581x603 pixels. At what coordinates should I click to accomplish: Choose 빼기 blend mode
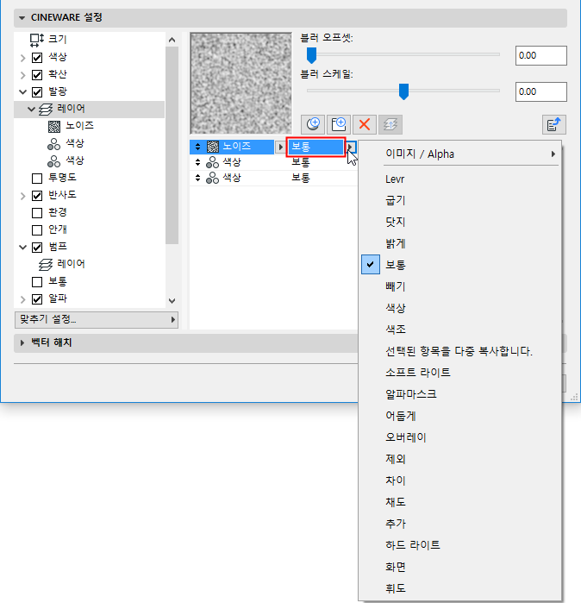pyautogui.click(x=459, y=286)
